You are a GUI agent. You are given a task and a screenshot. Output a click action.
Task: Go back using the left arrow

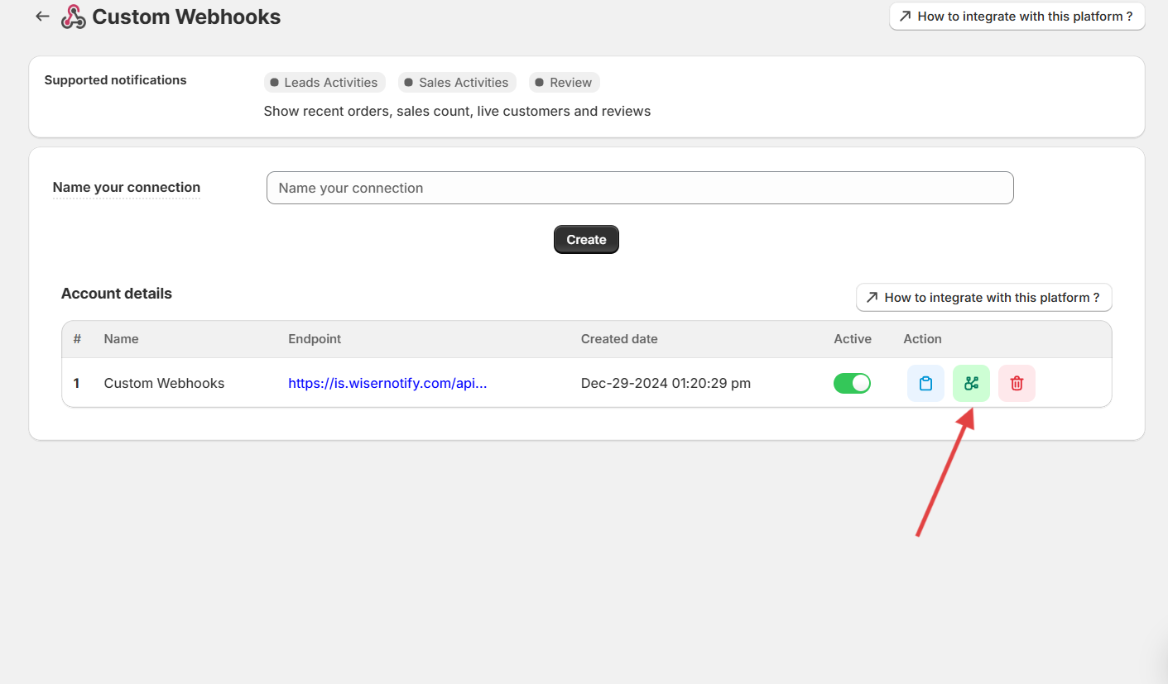click(x=42, y=17)
